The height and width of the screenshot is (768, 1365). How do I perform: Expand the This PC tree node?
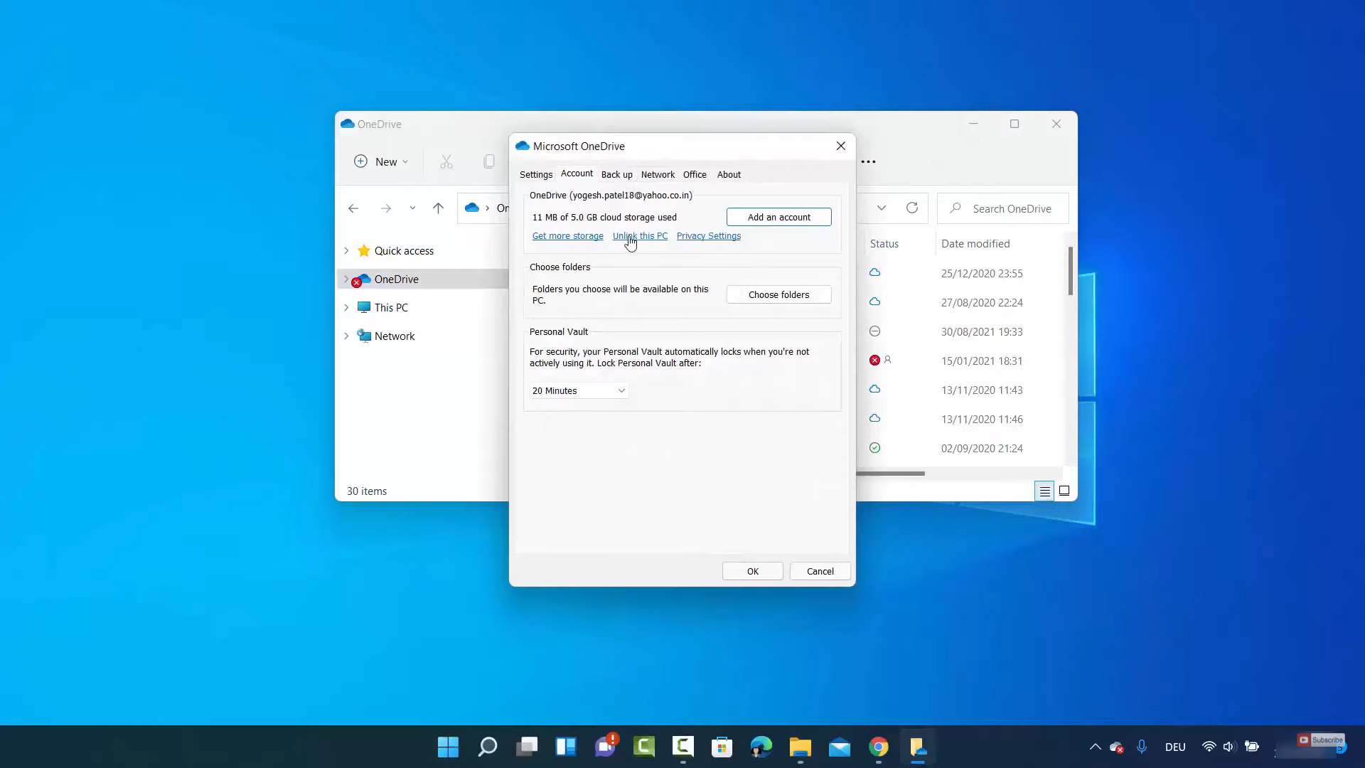tap(346, 308)
